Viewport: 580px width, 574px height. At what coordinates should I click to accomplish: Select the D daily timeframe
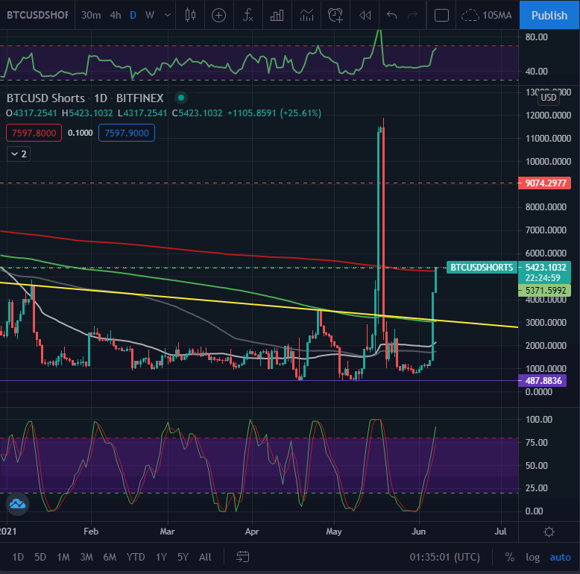(133, 15)
